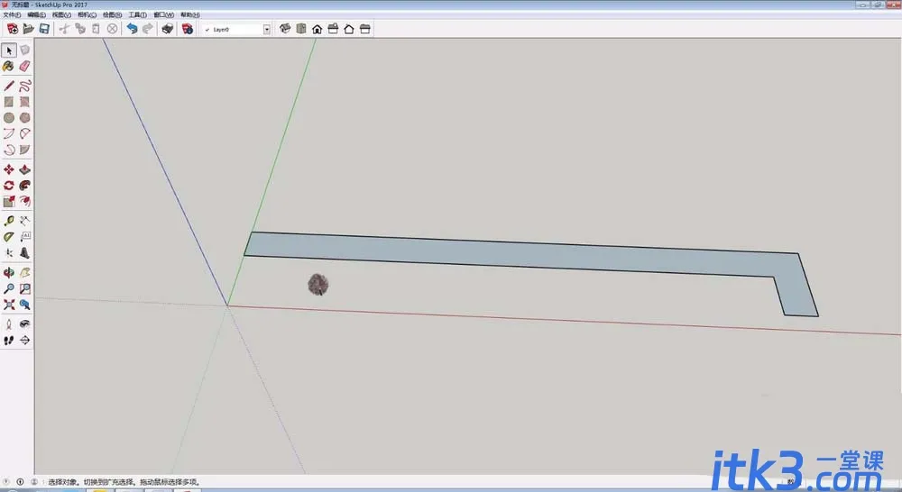Screen dimensions: 902x492
Task: Select the Arc tool
Action: [9, 134]
